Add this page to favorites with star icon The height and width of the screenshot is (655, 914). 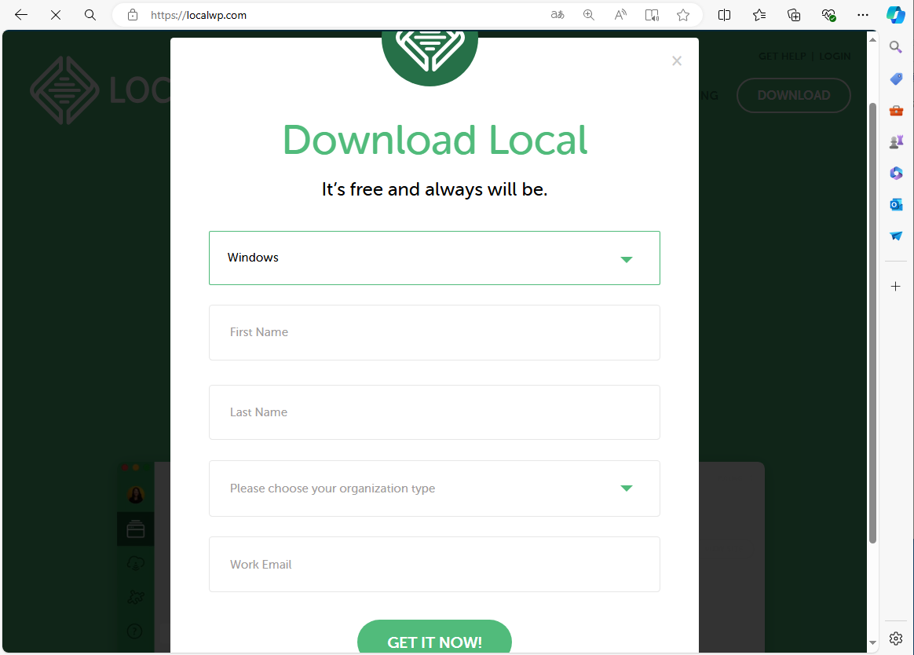click(683, 15)
